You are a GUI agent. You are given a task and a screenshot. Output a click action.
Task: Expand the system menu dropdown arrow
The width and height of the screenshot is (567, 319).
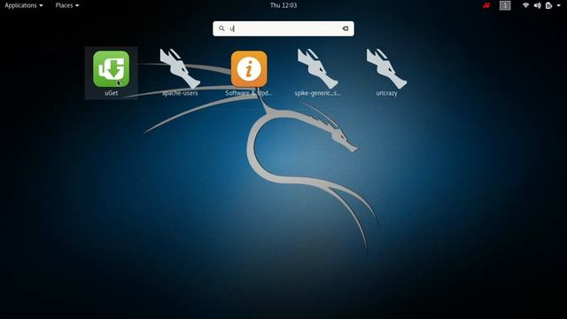pyautogui.click(x=559, y=5)
